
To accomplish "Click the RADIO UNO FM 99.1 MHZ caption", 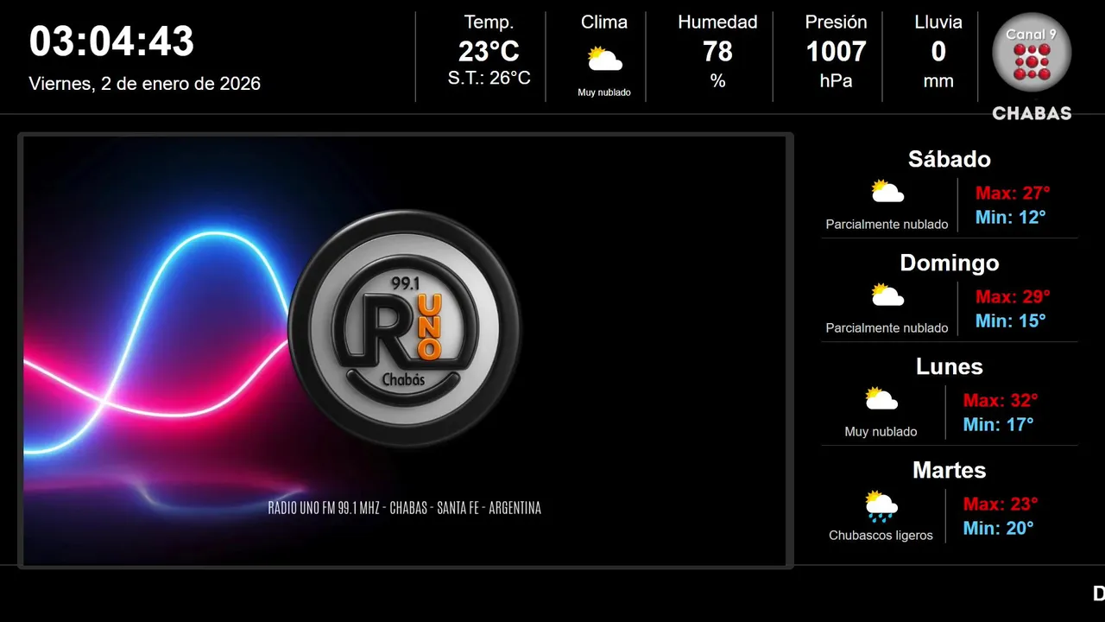I will click(404, 508).
